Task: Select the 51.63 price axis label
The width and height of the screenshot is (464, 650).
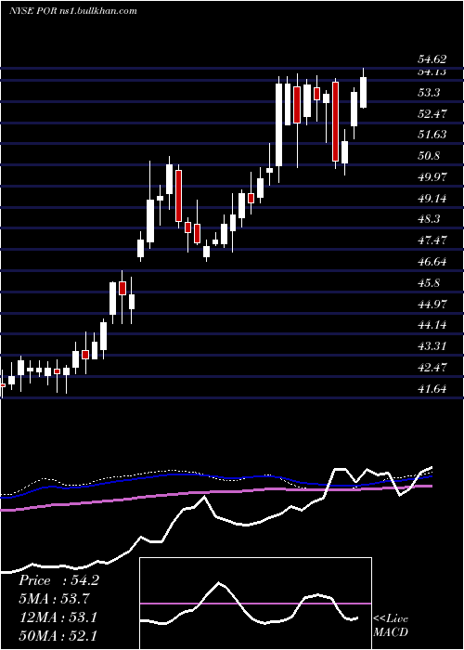Action: click(x=432, y=134)
